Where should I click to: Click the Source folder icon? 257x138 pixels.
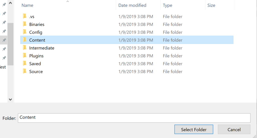click(x=25, y=71)
